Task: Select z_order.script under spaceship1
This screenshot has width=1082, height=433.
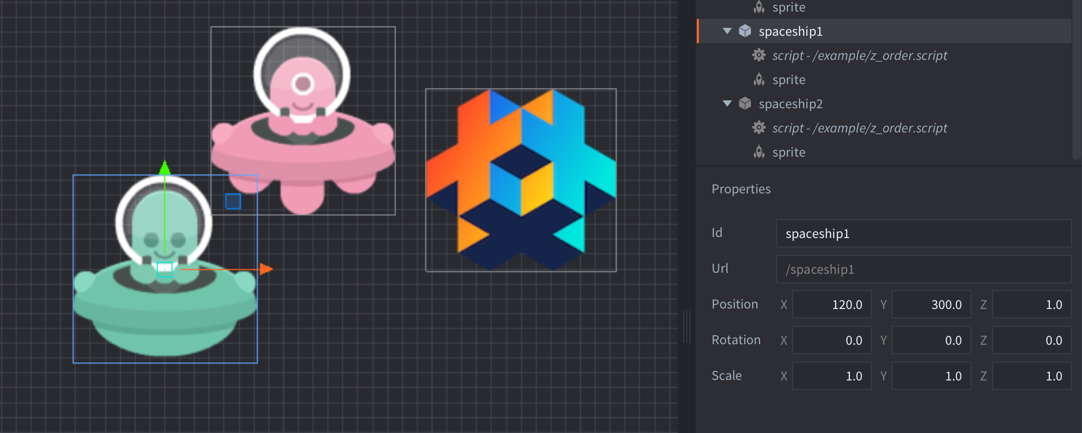Action: coord(884,55)
